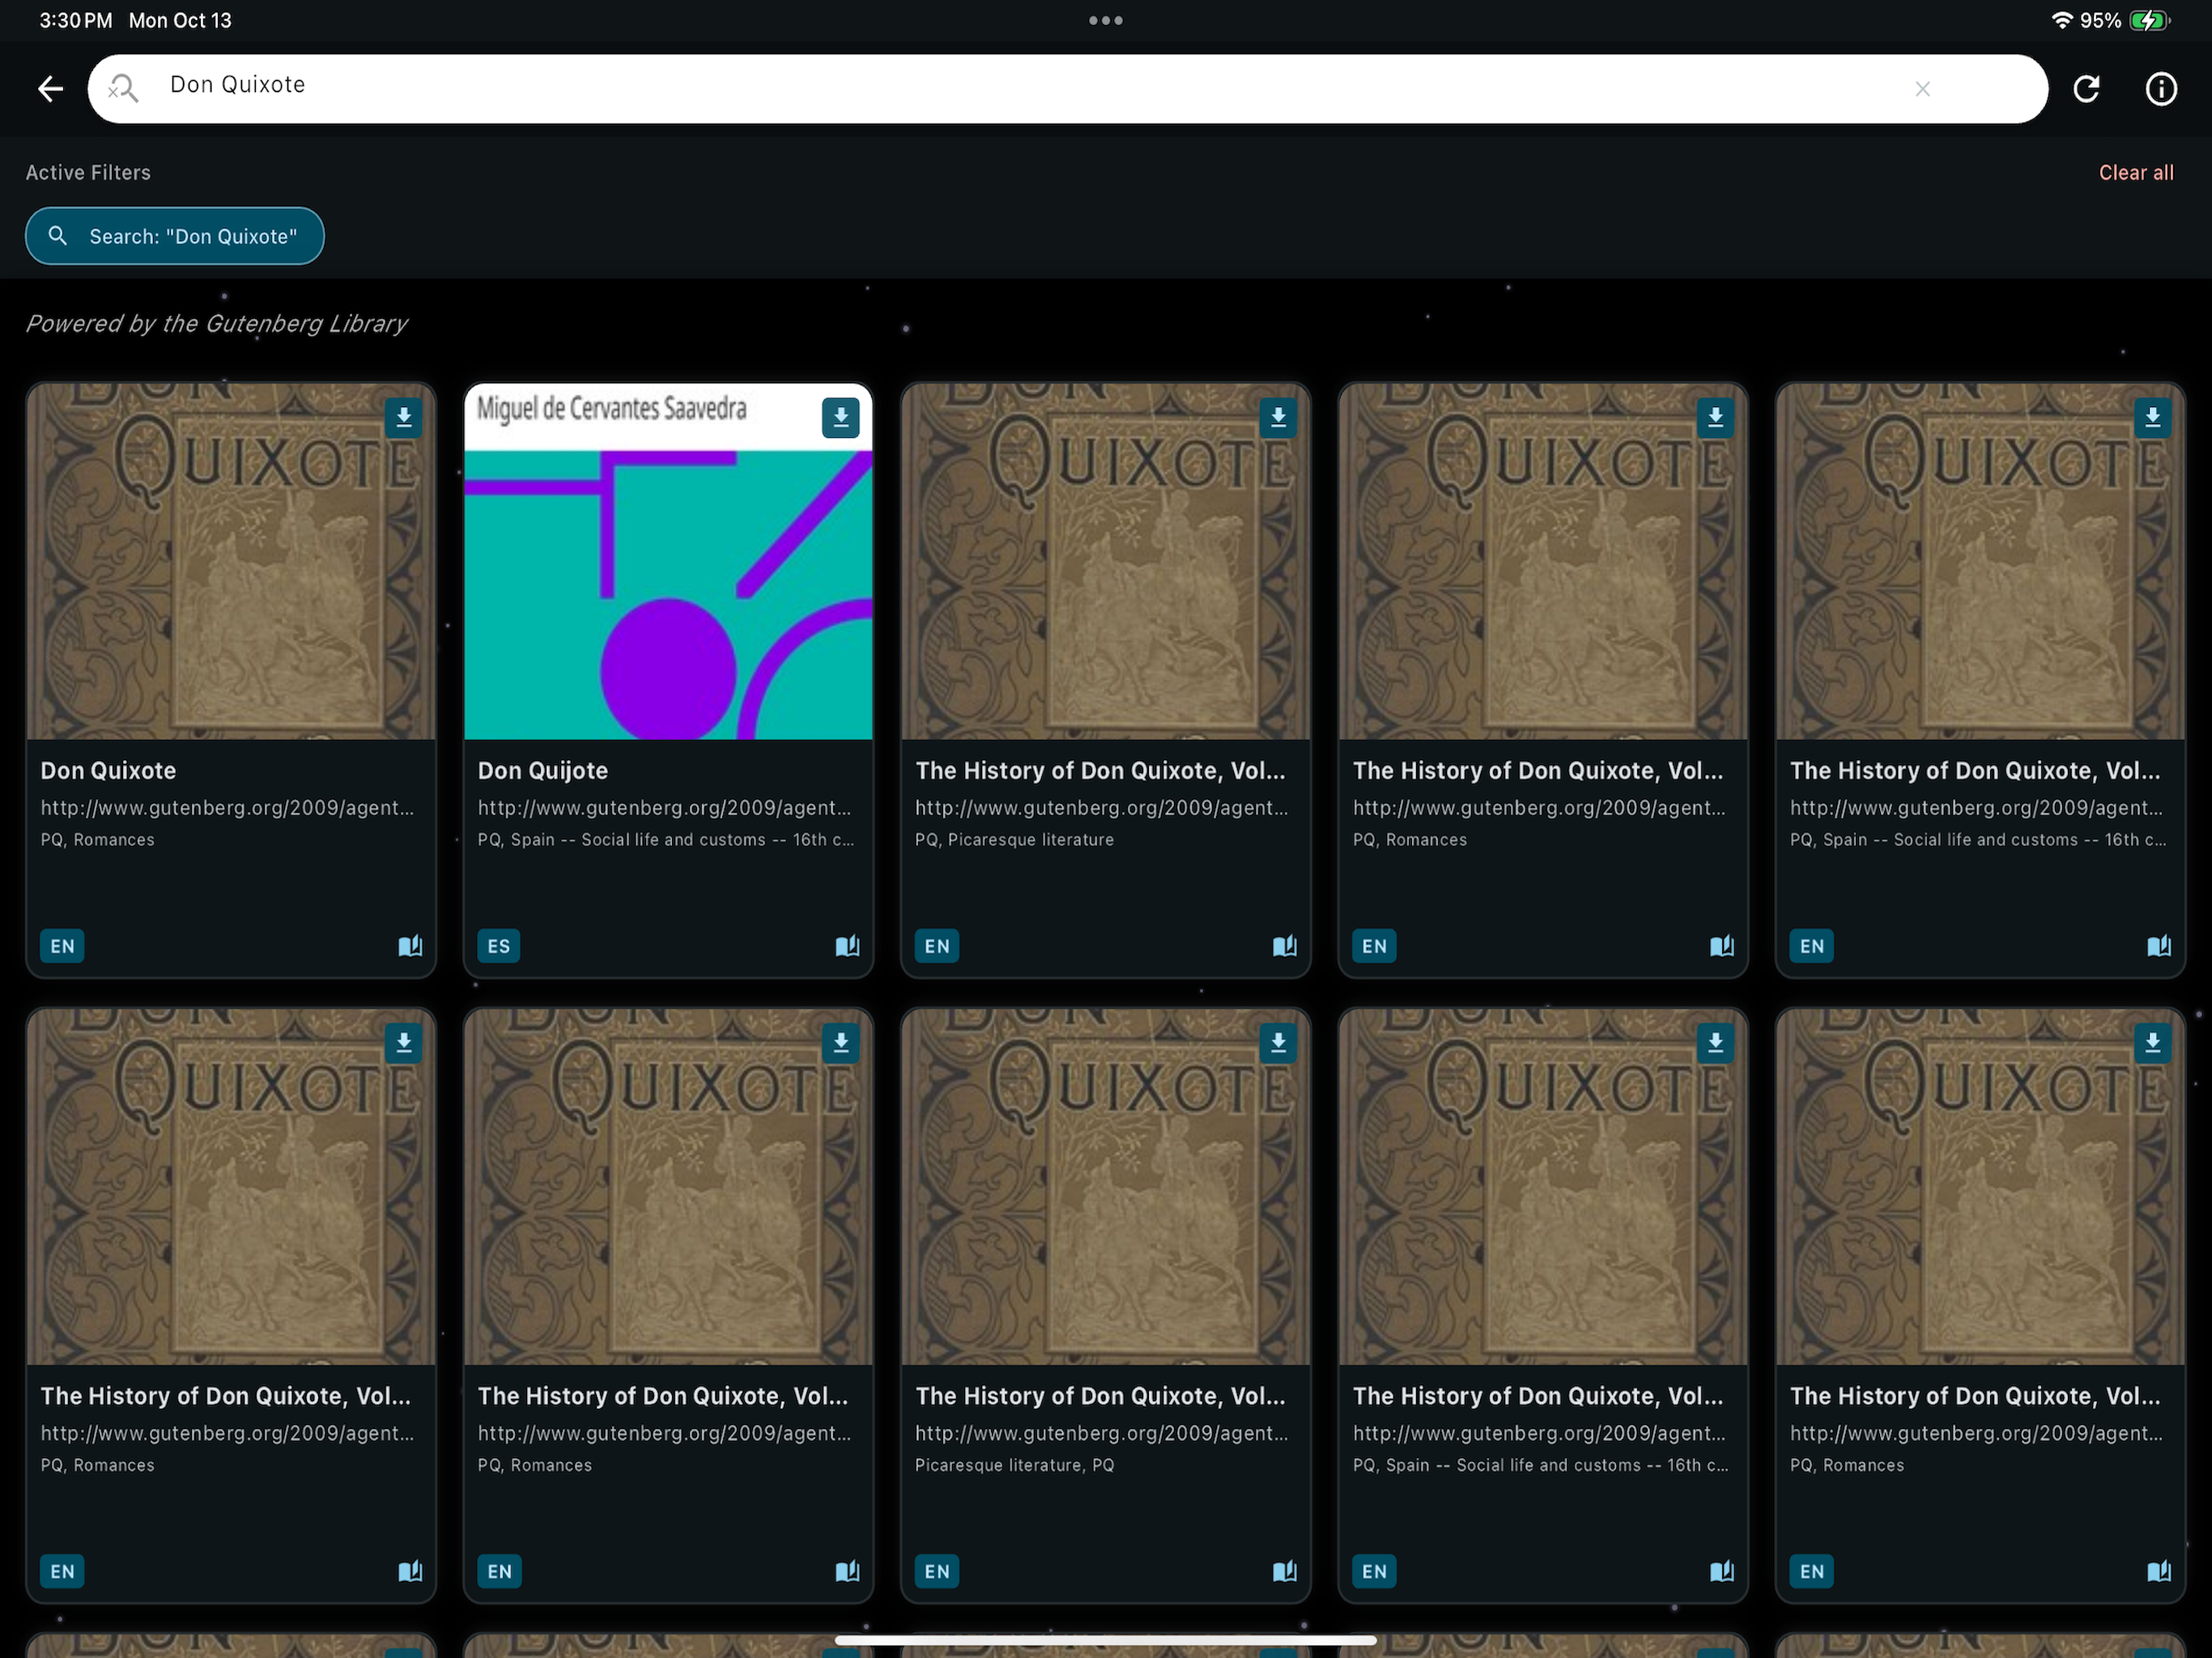Go back using the left arrow
The width and height of the screenshot is (2212, 1658).
coord(50,89)
